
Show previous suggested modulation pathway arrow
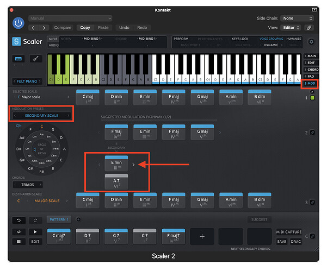[x=99, y=133]
